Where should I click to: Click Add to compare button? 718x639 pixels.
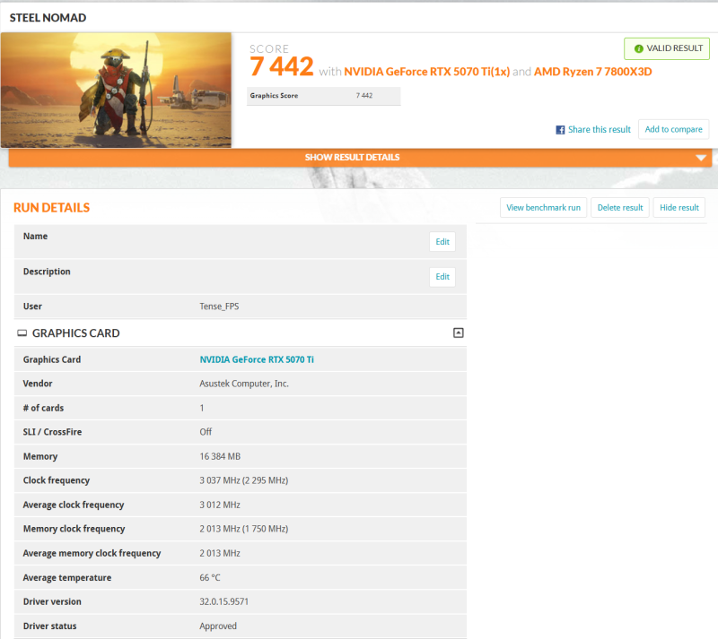click(674, 129)
